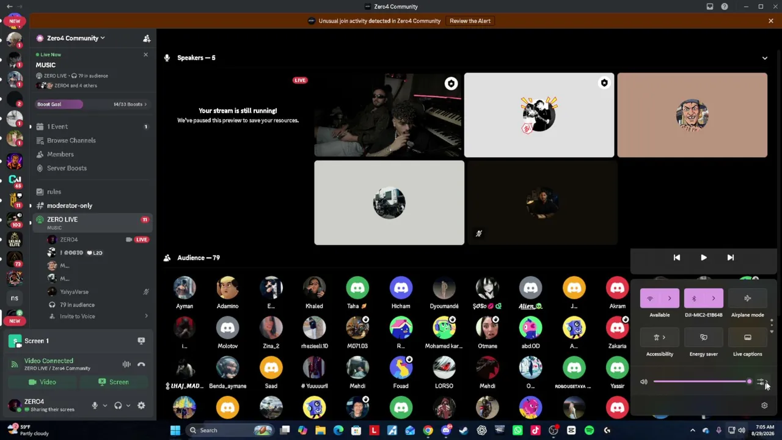Screen dimensions: 782x440
Task: Open Google Chrome from the taskbar
Action: click(428, 430)
